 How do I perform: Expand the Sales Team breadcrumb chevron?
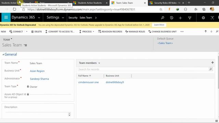[x=96, y=18]
